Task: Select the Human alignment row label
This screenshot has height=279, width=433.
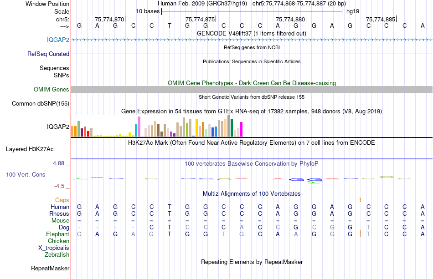Action: click(x=60, y=207)
